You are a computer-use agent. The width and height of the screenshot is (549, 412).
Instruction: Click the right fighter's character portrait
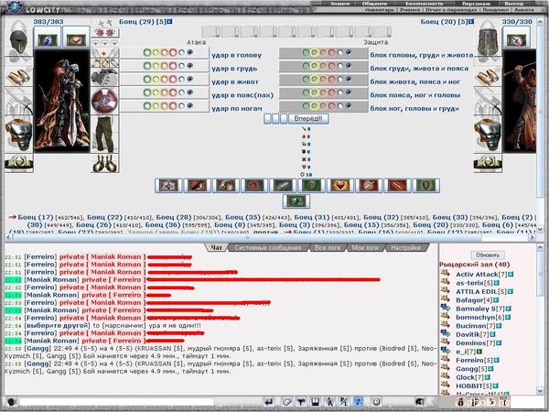pos(519,101)
